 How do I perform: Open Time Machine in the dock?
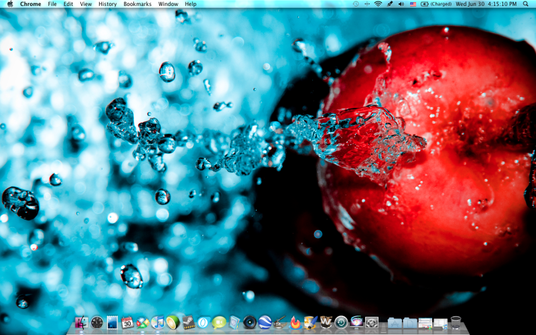coord(341,322)
